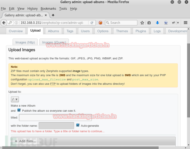Click the vertical scrollbar thumb
Image resolution: width=190 pixels, height=149 pixels.
pos(188,81)
